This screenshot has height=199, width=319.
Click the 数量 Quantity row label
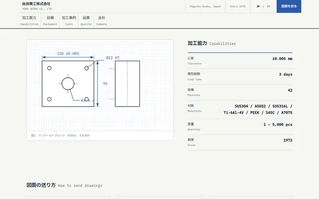(194, 126)
